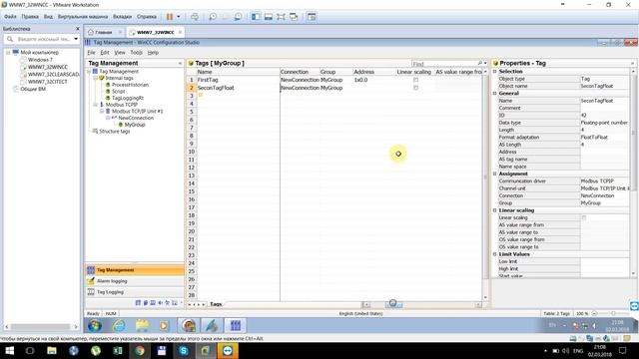Collapse Мой компьютер in the library tree

tap(8, 53)
